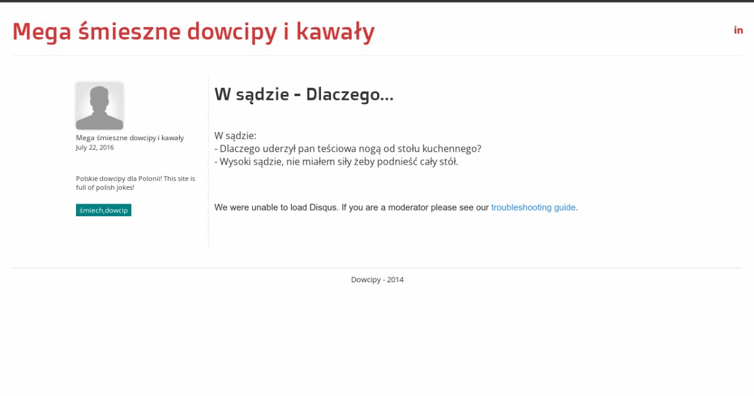
Task: Click the phrase 'full of polish jokes!'
Action: click(105, 187)
